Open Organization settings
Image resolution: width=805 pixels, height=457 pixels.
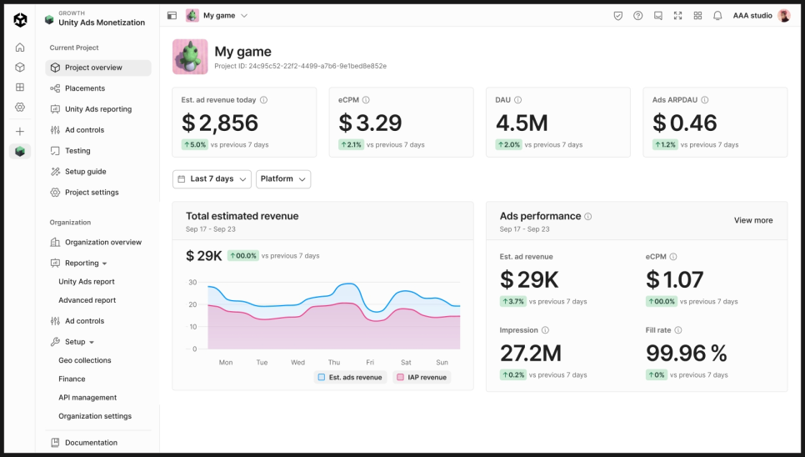(95, 416)
